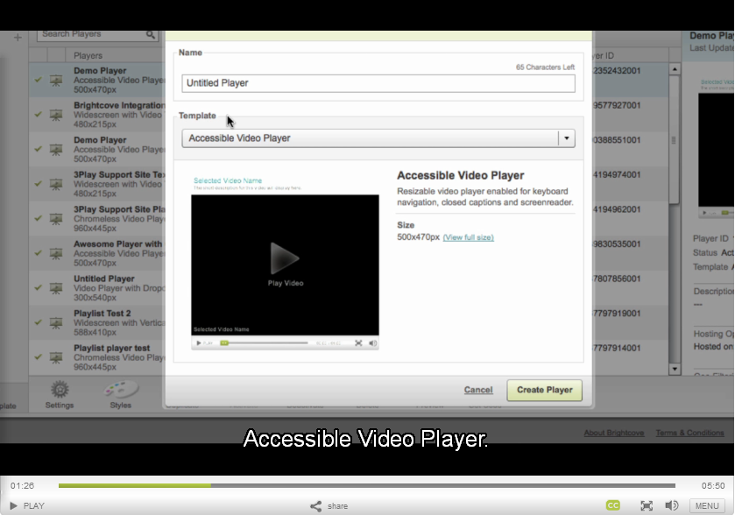Click the player icon of Awesome Player row
The width and height of the screenshot is (735, 515).
click(x=56, y=253)
